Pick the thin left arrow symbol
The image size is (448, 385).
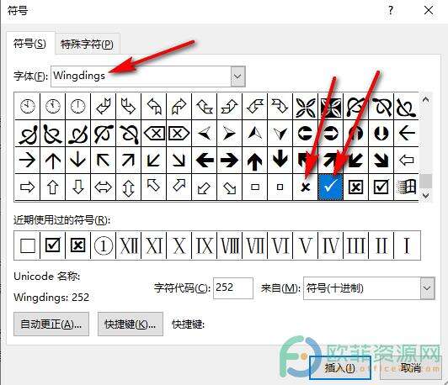tap(406, 133)
